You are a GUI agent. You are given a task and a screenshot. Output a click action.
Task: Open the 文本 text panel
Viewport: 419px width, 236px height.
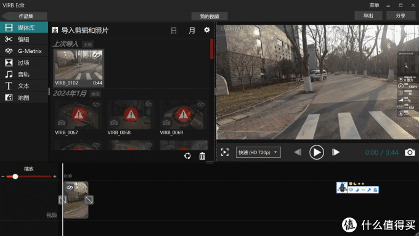click(24, 86)
